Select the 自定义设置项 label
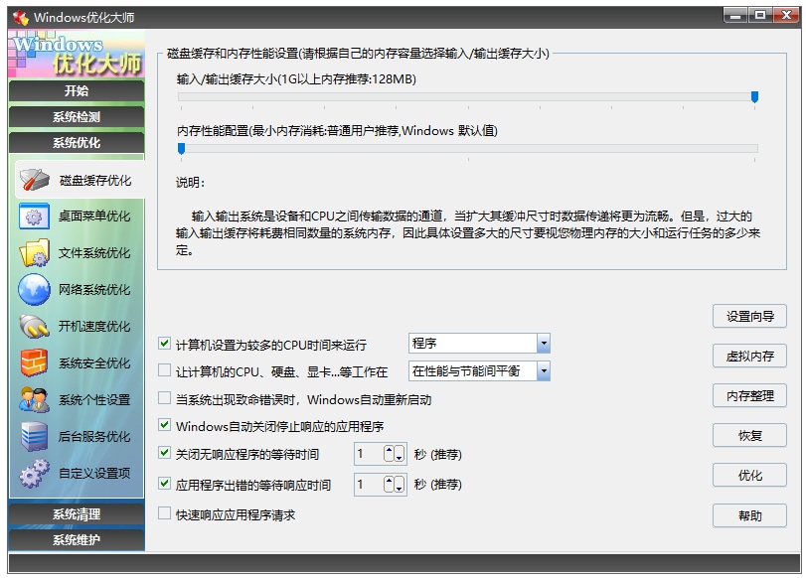Screen dimensions: 806x578 94,473
